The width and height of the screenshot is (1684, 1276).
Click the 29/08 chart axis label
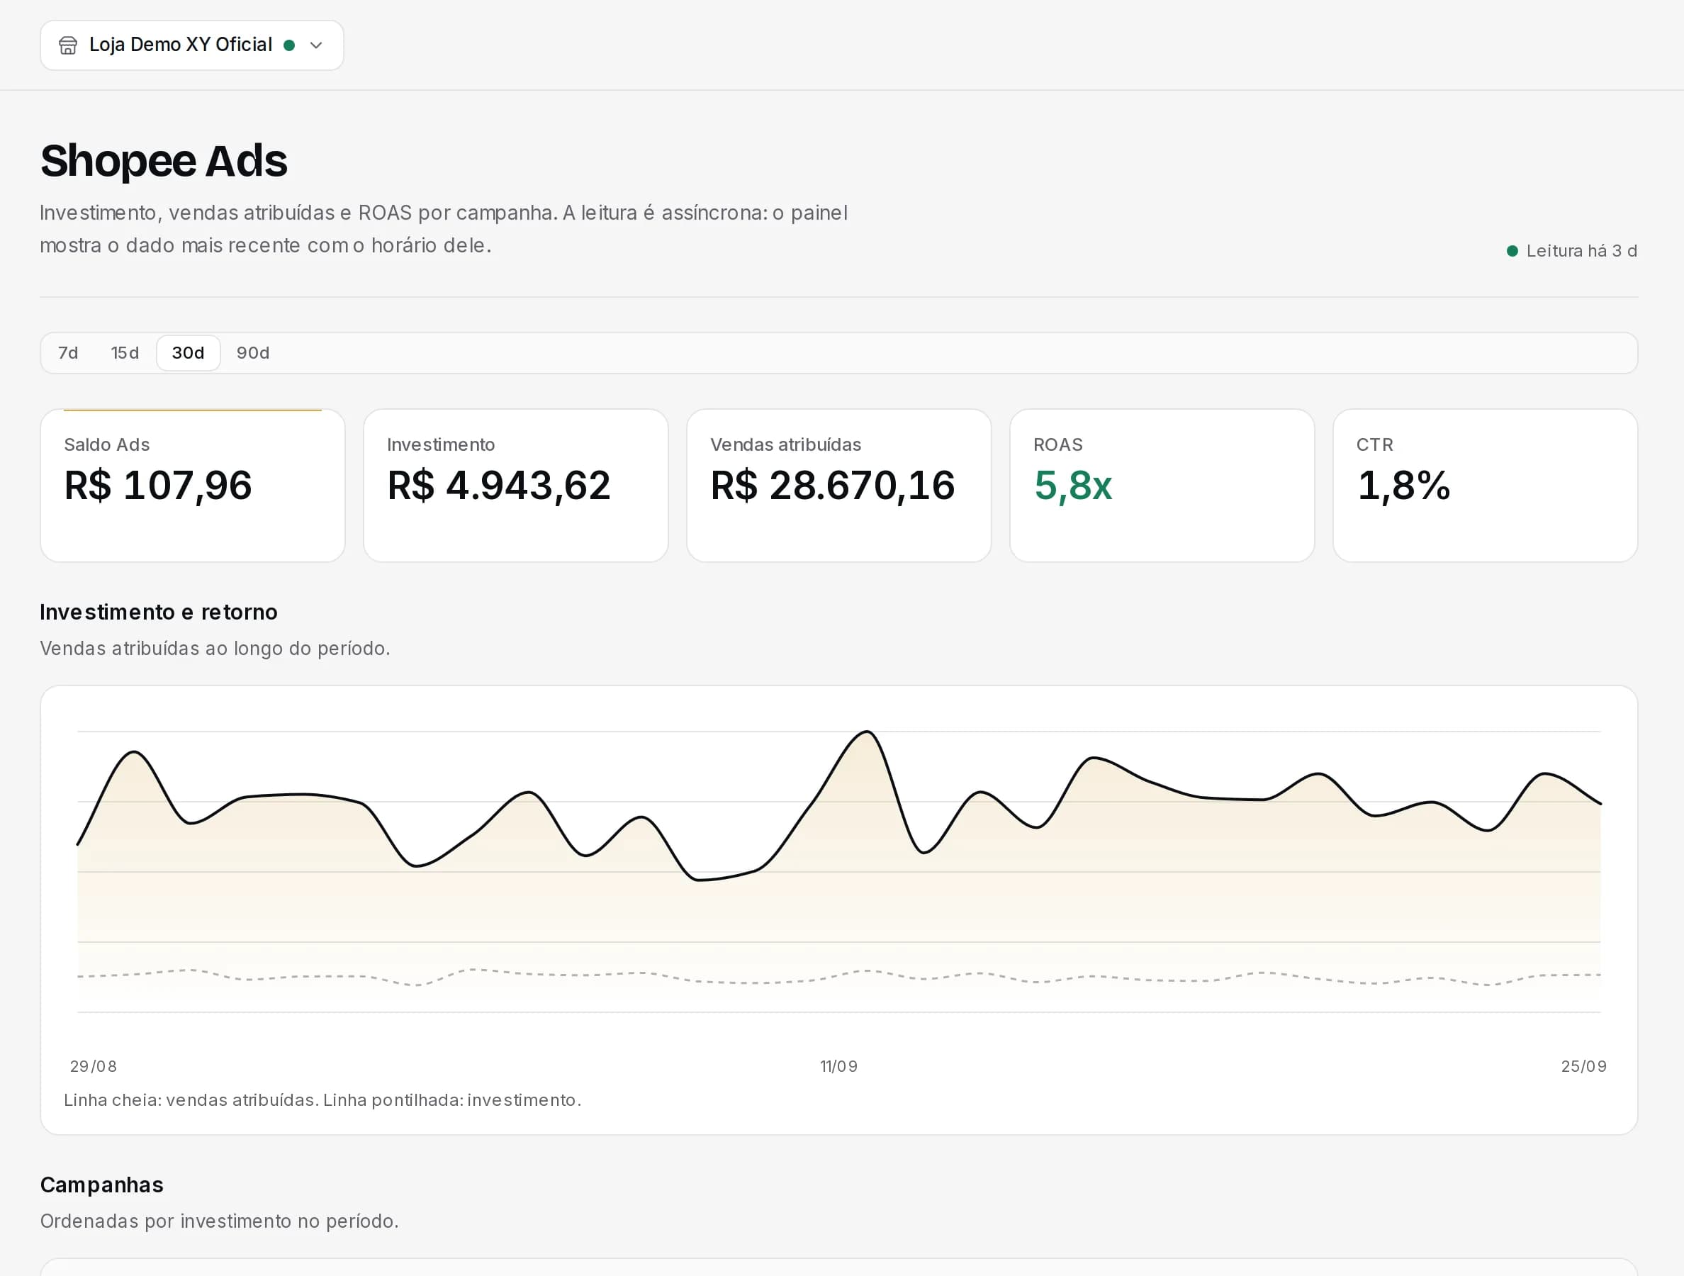(x=94, y=1067)
